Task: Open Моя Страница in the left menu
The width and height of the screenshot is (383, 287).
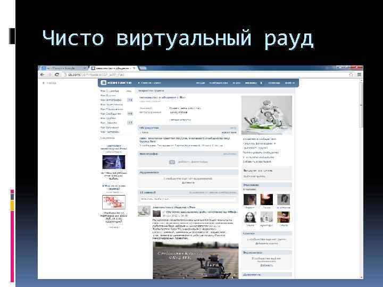Action: (x=110, y=91)
